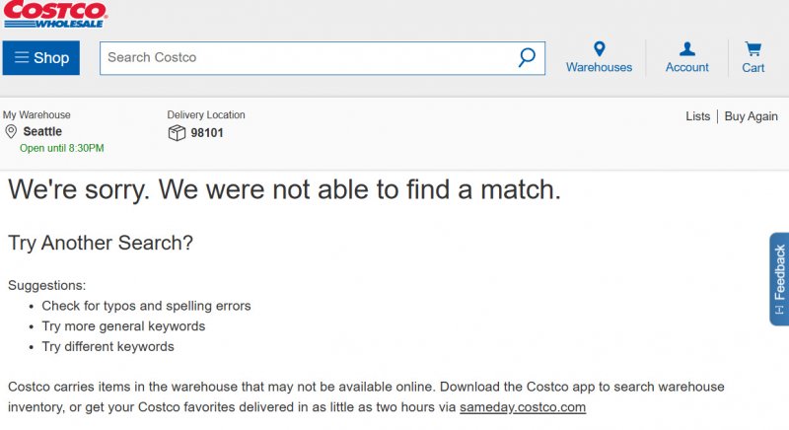Click the Account person icon

click(x=686, y=49)
